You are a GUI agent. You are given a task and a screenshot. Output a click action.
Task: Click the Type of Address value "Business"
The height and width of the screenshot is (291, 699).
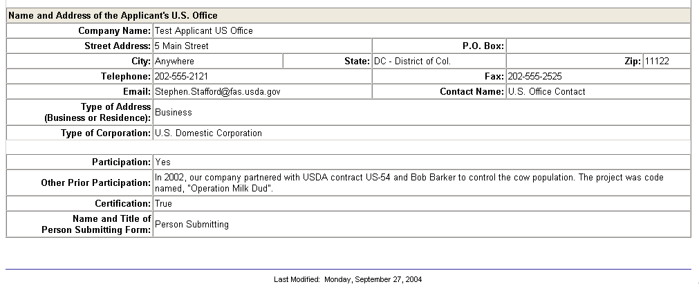(x=174, y=112)
